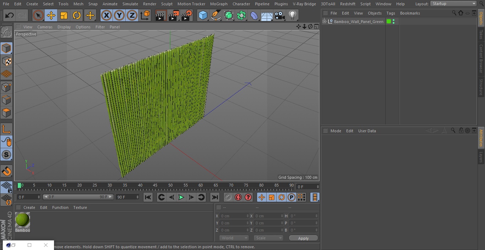This screenshot has width=485, height=250.
Task: Toggle Parameter keyframe recording P
Action: pyautogui.click(x=291, y=197)
